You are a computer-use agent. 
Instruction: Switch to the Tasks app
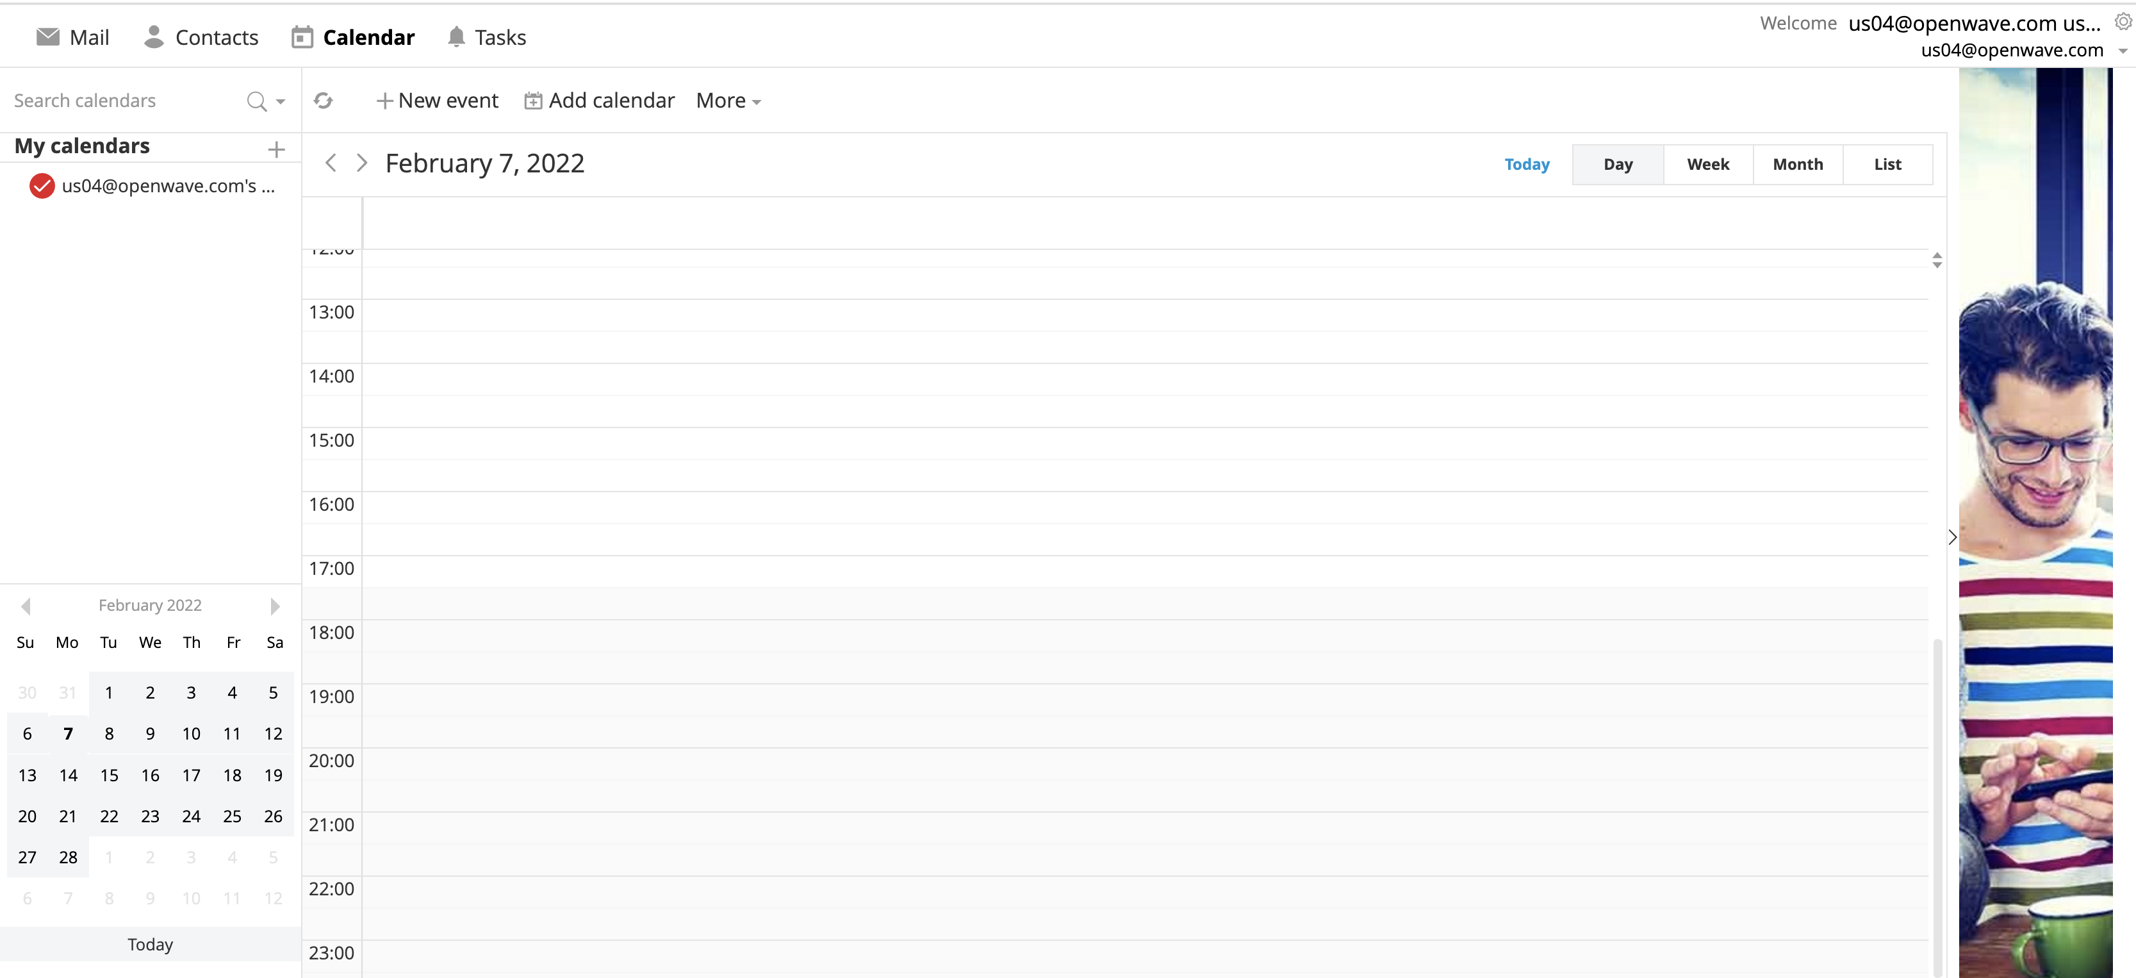(486, 37)
